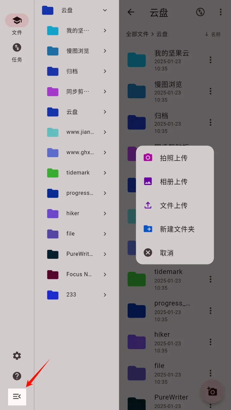Expand www.jian… folder in tree
Screen dimensions: 231x410
105,132
